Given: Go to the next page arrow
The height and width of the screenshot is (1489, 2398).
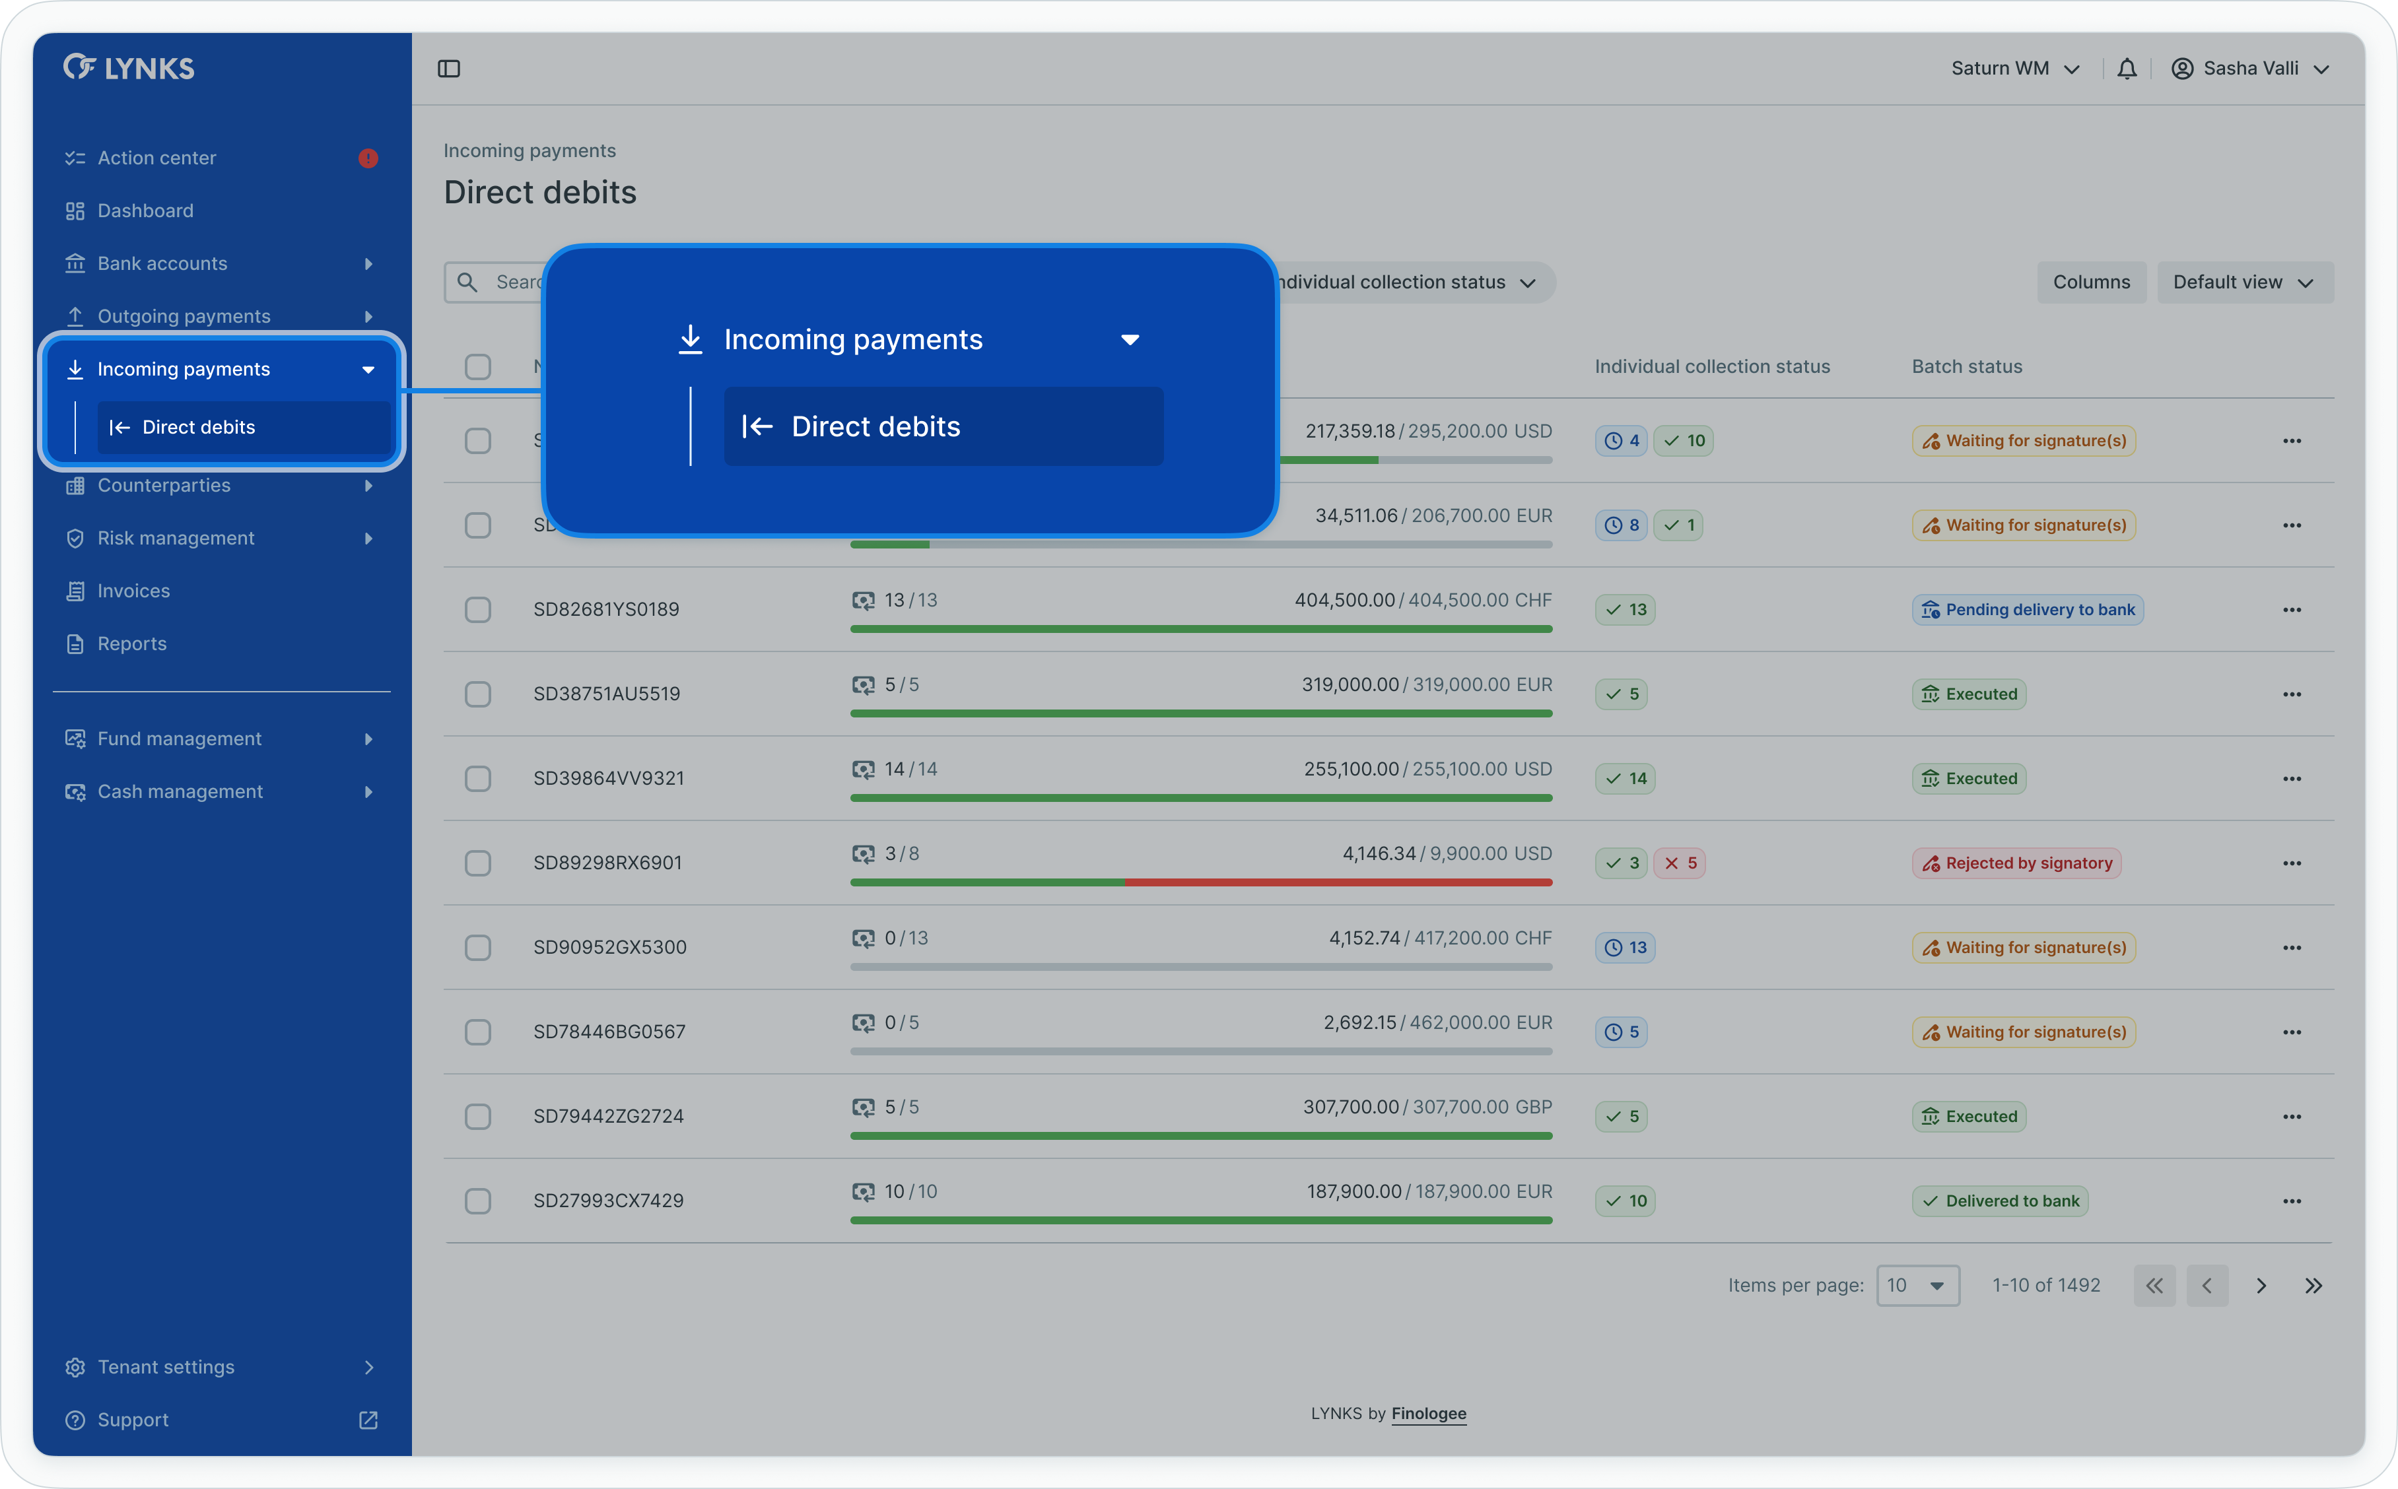Looking at the screenshot, I should [x=2261, y=1286].
